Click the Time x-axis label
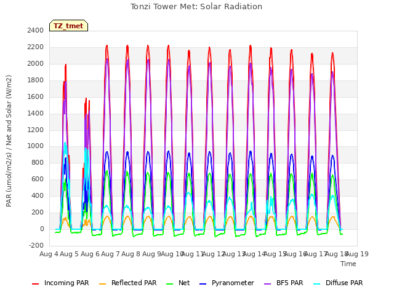 click(x=348, y=264)
